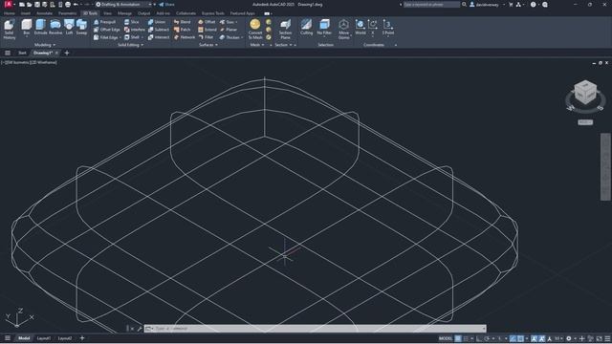
Task: Choose the Loft tool
Action: [x=69, y=28]
